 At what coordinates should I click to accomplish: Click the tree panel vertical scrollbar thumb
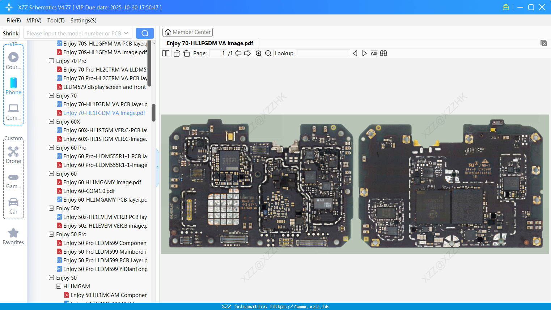click(x=153, y=113)
